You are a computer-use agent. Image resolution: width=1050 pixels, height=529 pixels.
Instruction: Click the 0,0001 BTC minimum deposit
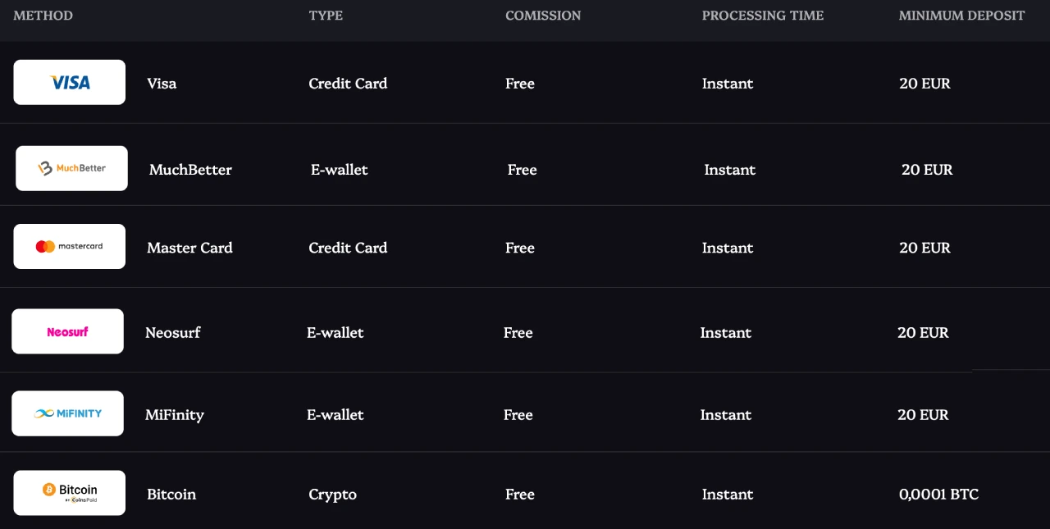[x=938, y=495]
